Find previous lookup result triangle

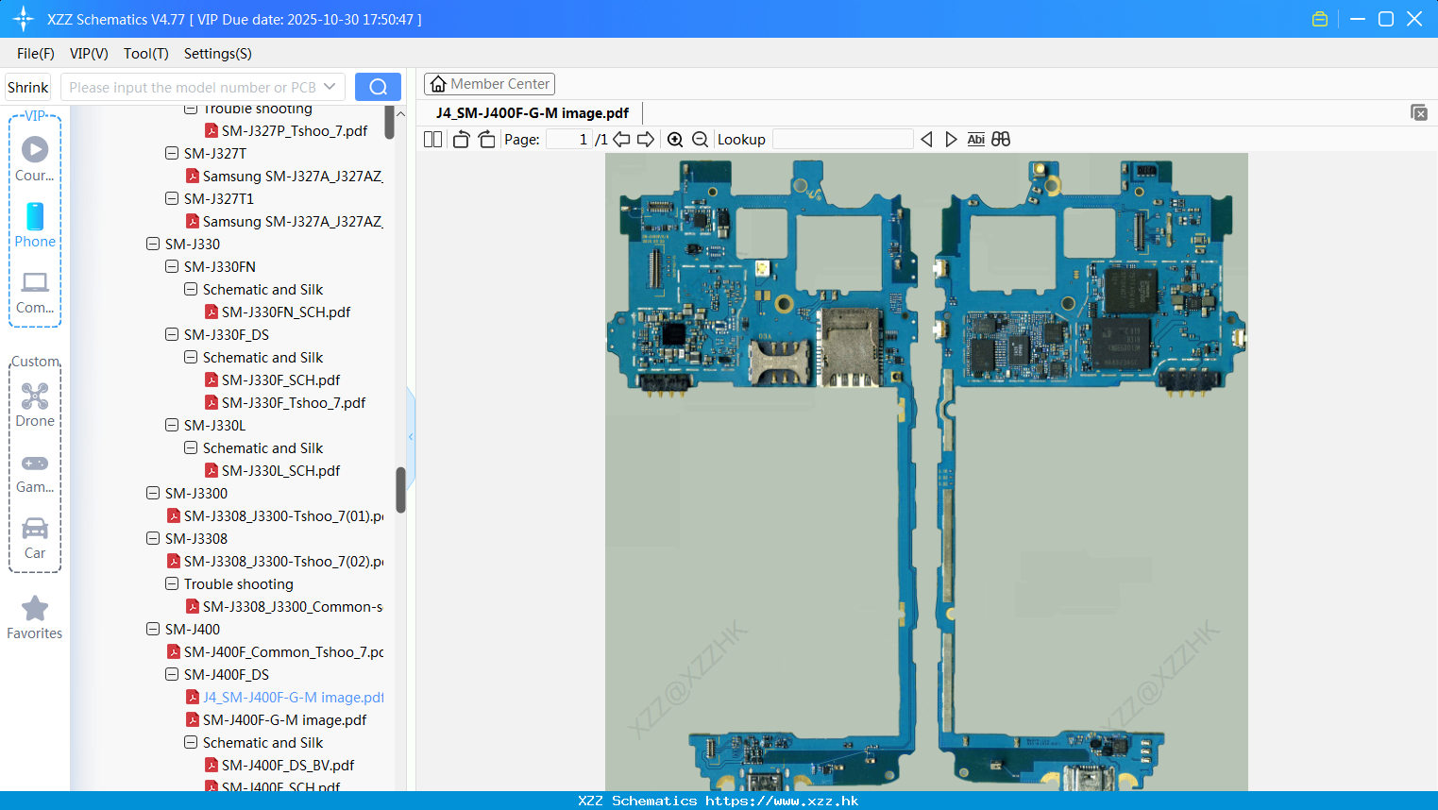(926, 140)
